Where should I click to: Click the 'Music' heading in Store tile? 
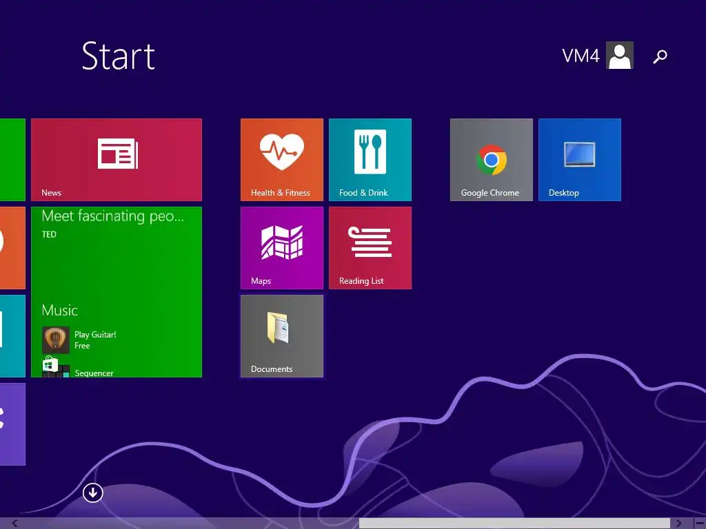tap(59, 311)
